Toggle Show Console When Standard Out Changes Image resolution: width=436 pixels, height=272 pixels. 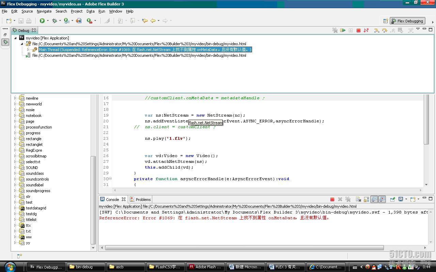point(374,199)
